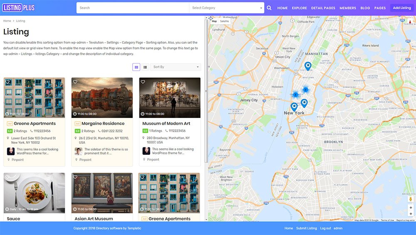Switch to list view icon
416x235 pixels.
[x=145, y=67]
